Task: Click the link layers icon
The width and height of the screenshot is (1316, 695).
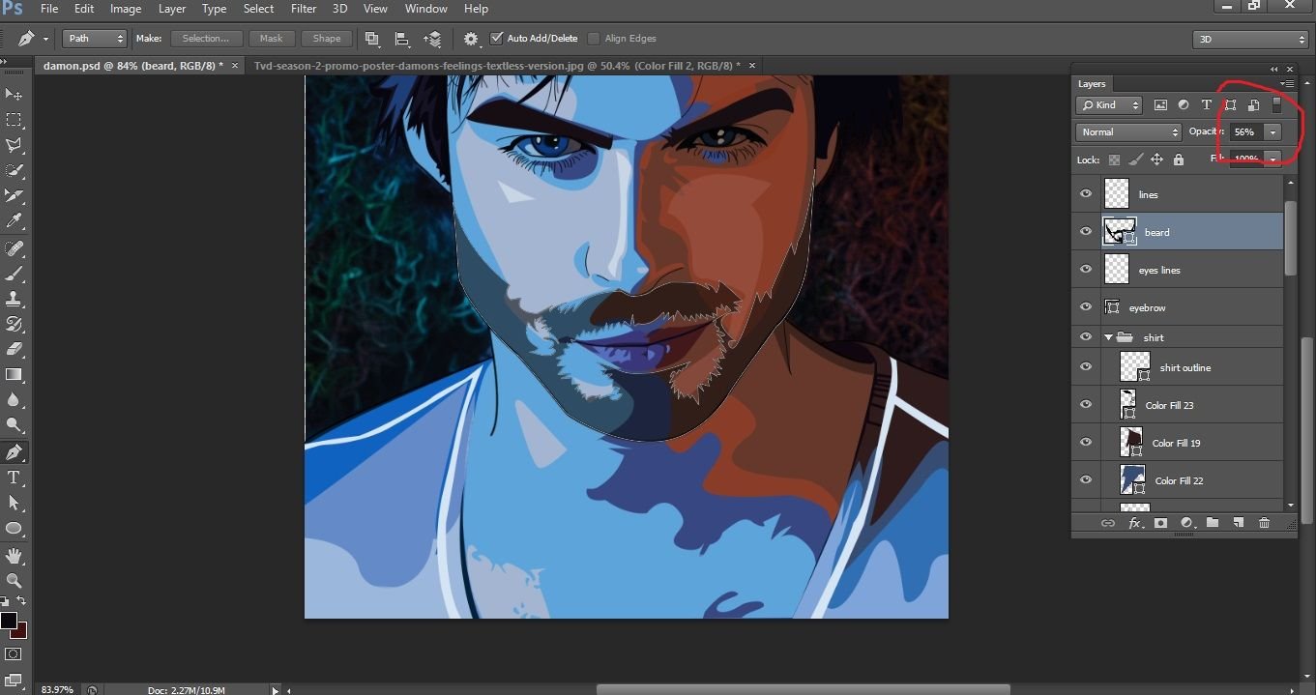Action: point(1108,523)
